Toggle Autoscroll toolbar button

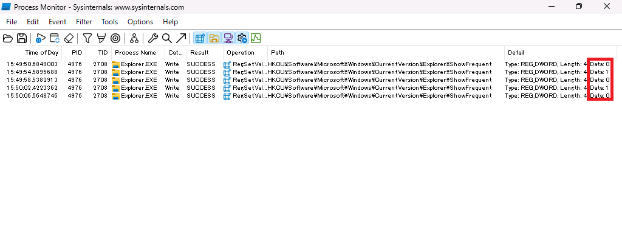54,38
